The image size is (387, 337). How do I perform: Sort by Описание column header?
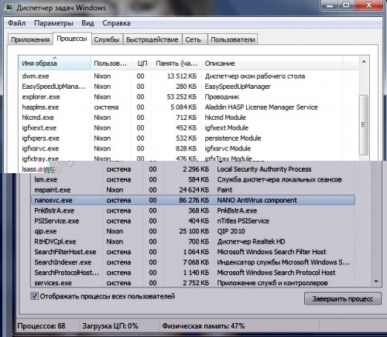272,63
